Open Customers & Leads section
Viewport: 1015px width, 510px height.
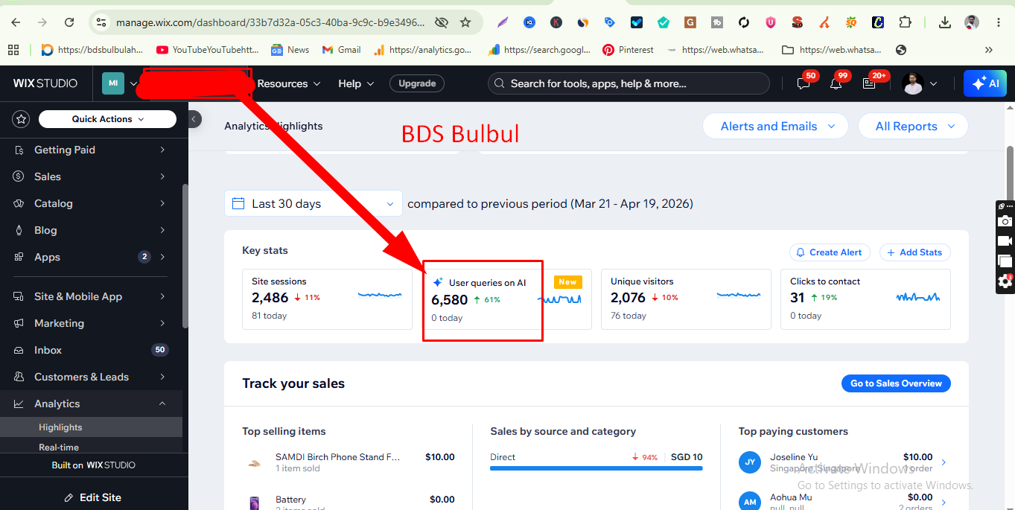[91, 377]
